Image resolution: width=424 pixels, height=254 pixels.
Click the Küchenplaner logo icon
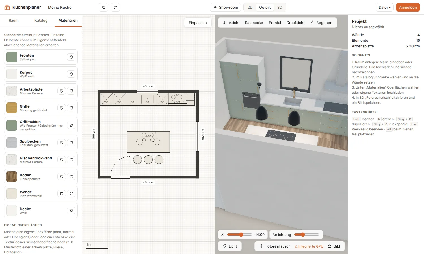7,7
